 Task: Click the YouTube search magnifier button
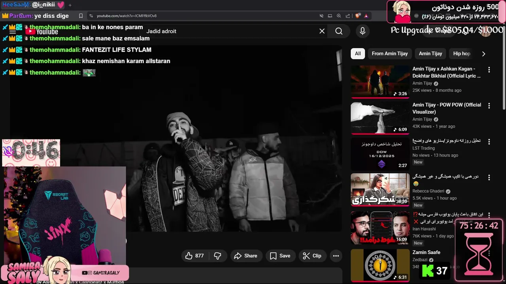(x=339, y=31)
